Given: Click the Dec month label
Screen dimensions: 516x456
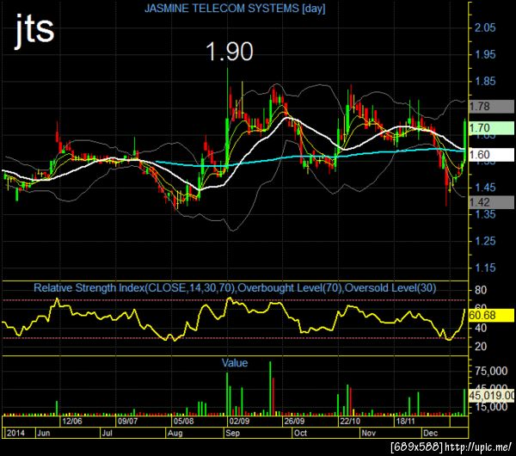Looking at the screenshot, I should (431, 433).
